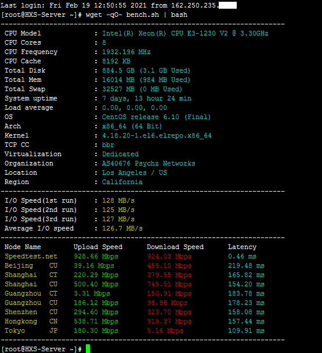Click the 'Last login: Fri Feb 19' line
Viewport: 322px width, 353px height.
(x=118, y=5)
